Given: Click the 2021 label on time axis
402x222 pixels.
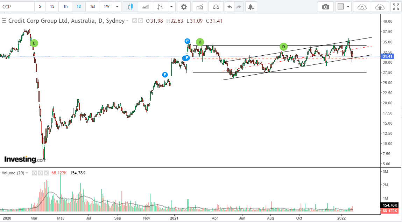Looking at the screenshot, I should pos(174,218).
